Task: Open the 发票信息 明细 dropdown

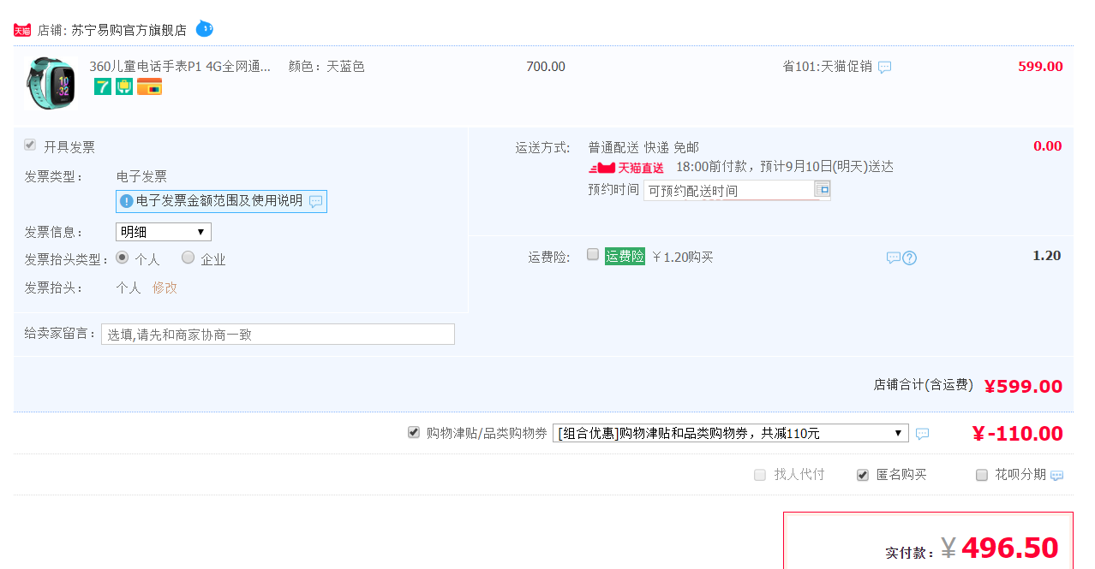Action: tap(164, 232)
